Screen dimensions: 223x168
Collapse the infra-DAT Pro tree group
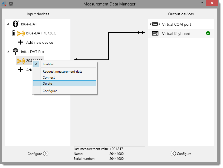coord(8,52)
